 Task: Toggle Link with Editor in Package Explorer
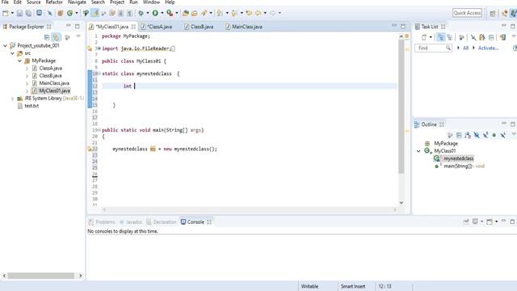click(x=56, y=37)
